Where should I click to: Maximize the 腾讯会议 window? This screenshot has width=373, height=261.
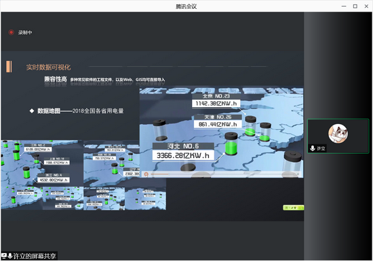(355, 6)
